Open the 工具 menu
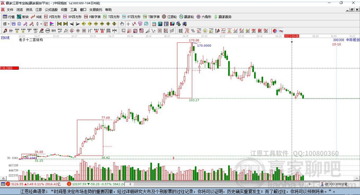 coord(73,10)
